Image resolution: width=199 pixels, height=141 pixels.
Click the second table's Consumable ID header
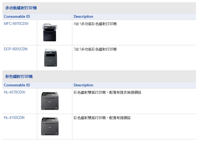[17, 85]
